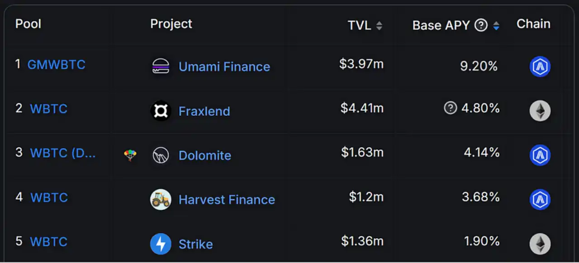Click the Fraxlend logo icon

tap(161, 111)
